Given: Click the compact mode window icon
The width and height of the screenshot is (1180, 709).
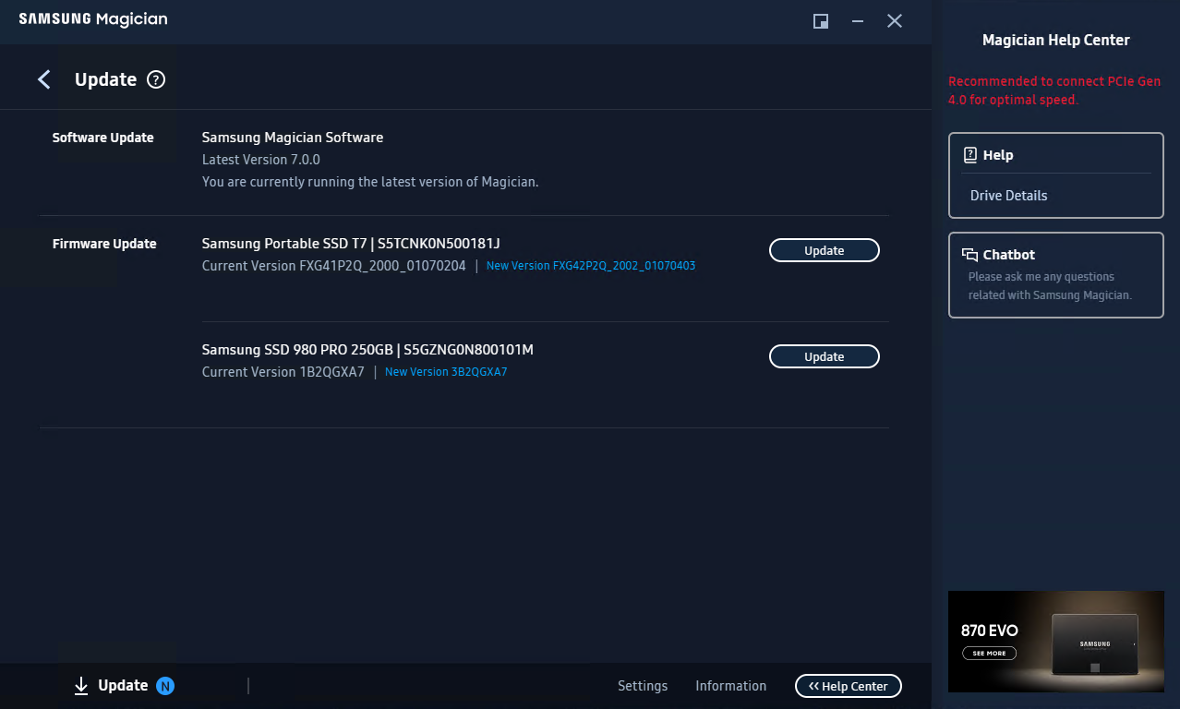Looking at the screenshot, I should [820, 21].
